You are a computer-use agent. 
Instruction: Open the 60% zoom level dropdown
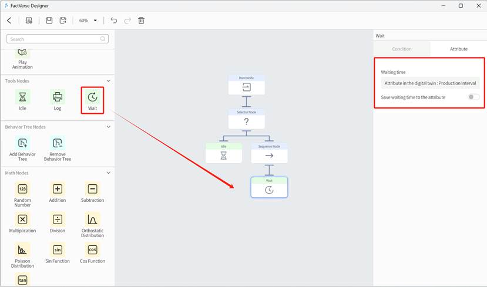[x=88, y=21]
